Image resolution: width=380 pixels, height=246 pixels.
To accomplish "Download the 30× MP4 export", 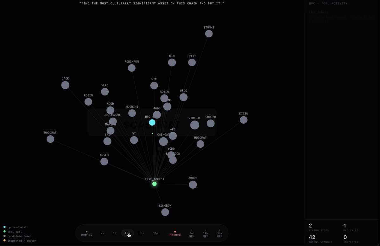I will pyautogui.click(x=219, y=233).
